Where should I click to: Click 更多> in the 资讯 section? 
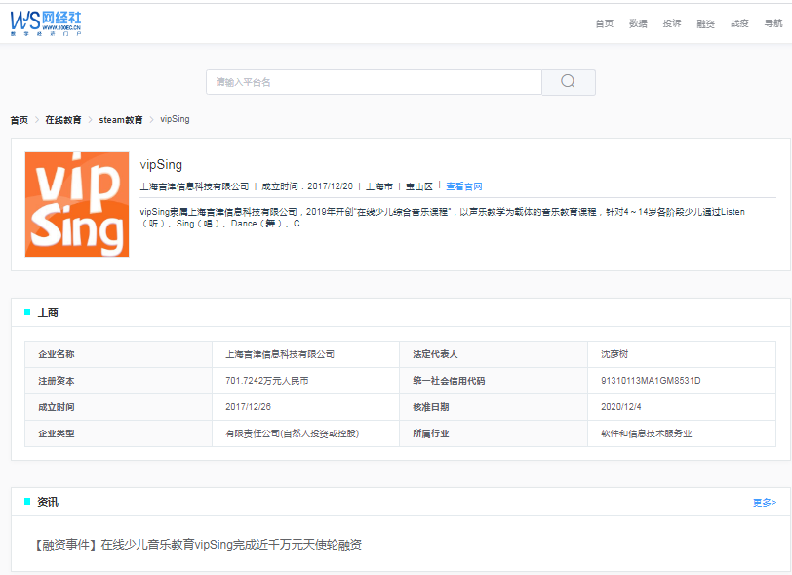[x=765, y=502]
